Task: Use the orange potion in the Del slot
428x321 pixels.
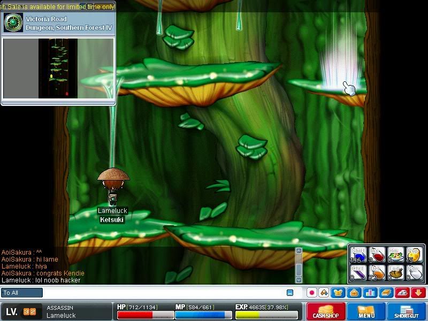Action: click(377, 273)
